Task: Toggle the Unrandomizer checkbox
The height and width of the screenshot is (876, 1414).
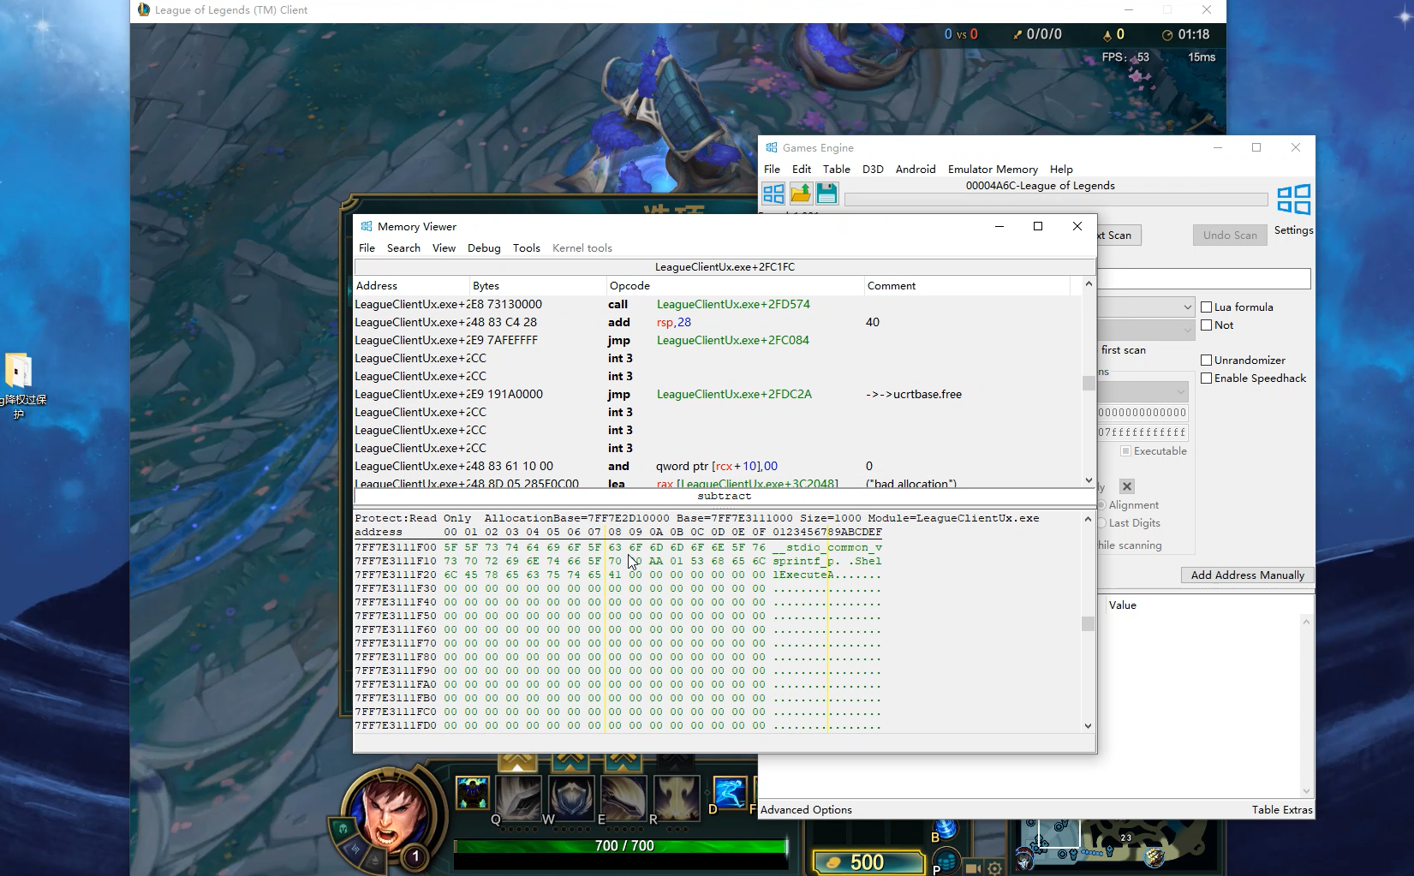Action: (1207, 361)
